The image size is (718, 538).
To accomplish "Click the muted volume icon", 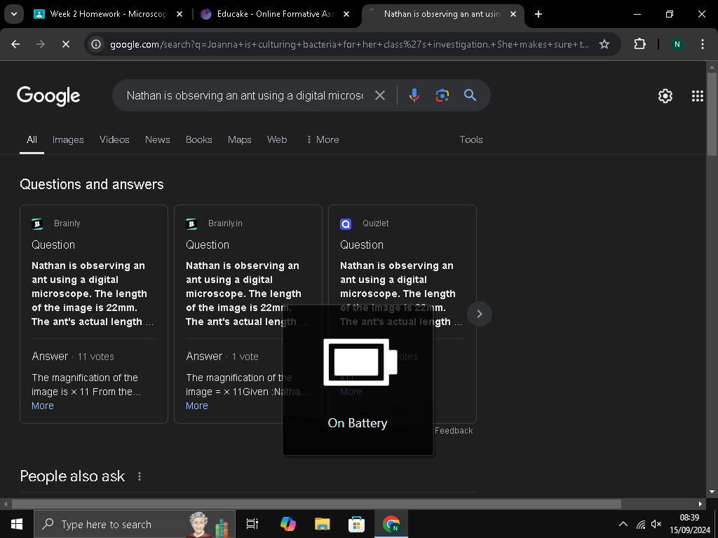I will (656, 524).
